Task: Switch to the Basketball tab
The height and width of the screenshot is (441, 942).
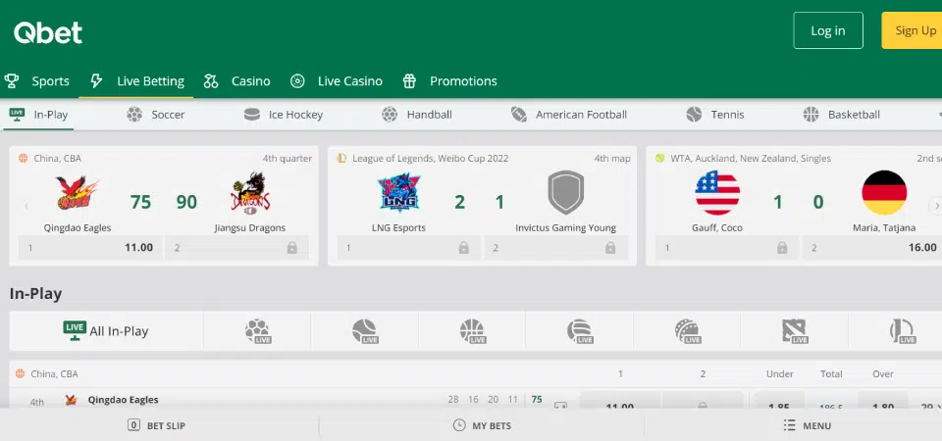Action: tap(842, 115)
